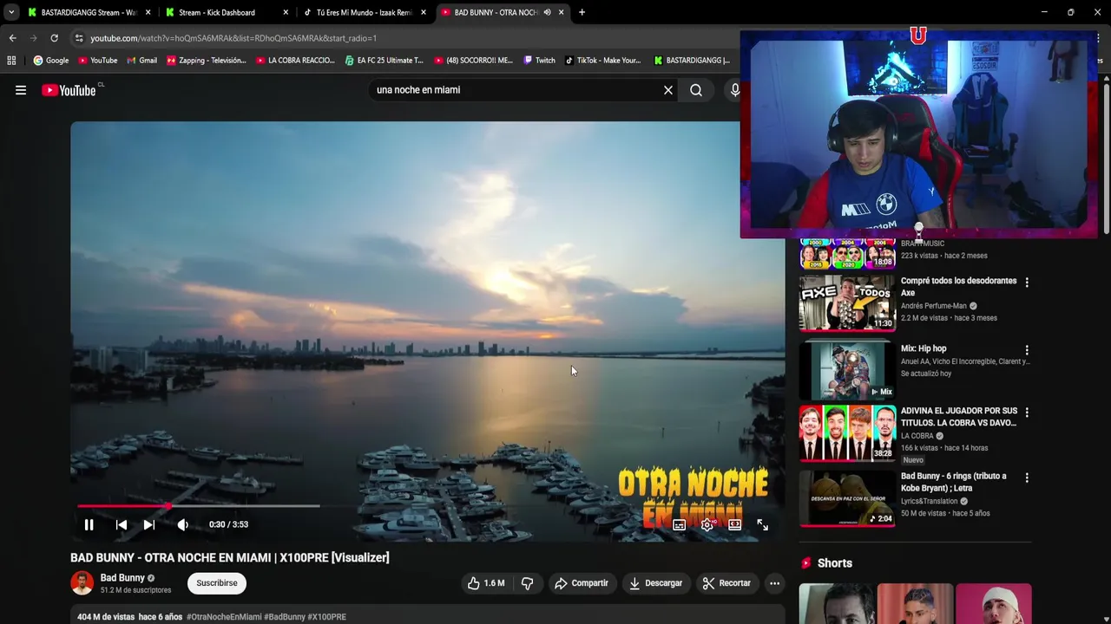This screenshot has width=1111, height=624.
Task: Open options for Bad Bunny 6 rings video
Action: tap(1027, 478)
